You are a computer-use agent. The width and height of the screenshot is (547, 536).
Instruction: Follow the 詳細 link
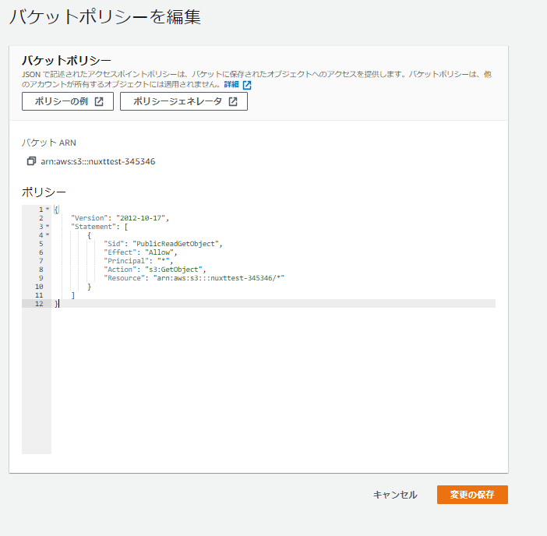click(x=231, y=84)
